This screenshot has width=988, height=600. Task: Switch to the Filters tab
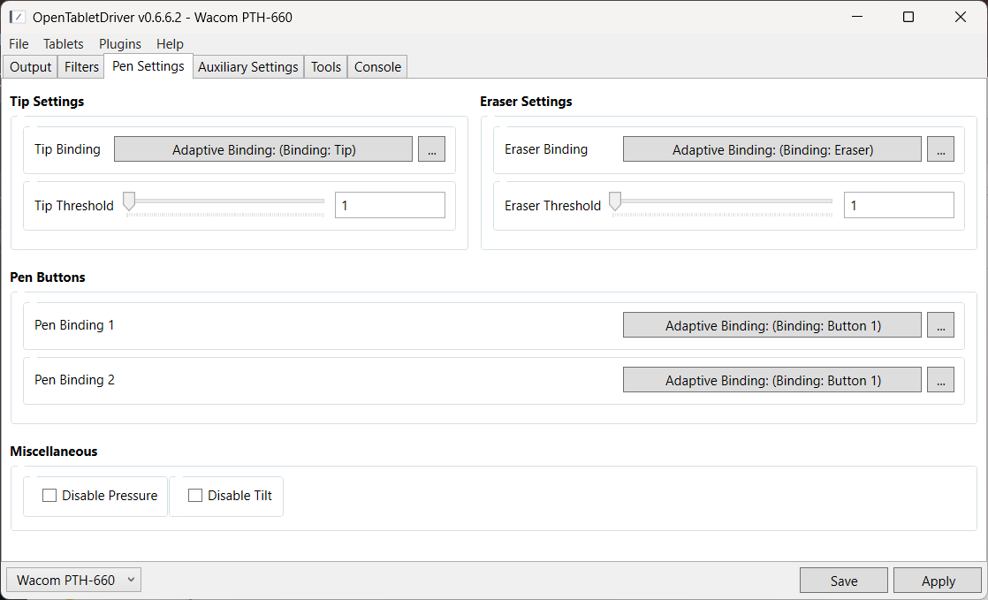(x=82, y=67)
